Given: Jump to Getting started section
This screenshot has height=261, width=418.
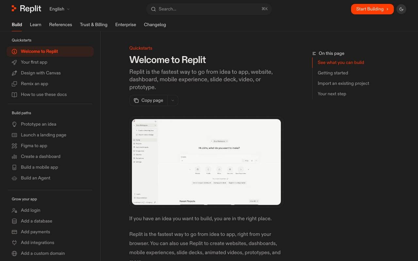Looking at the screenshot, I should pyautogui.click(x=333, y=73).
